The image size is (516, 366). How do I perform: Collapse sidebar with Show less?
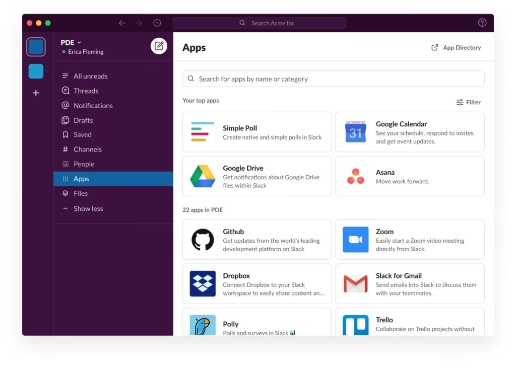point(88,208)
